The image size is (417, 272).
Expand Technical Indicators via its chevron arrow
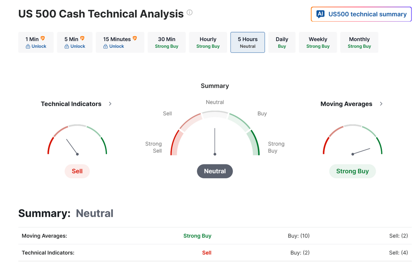point(110,104)
